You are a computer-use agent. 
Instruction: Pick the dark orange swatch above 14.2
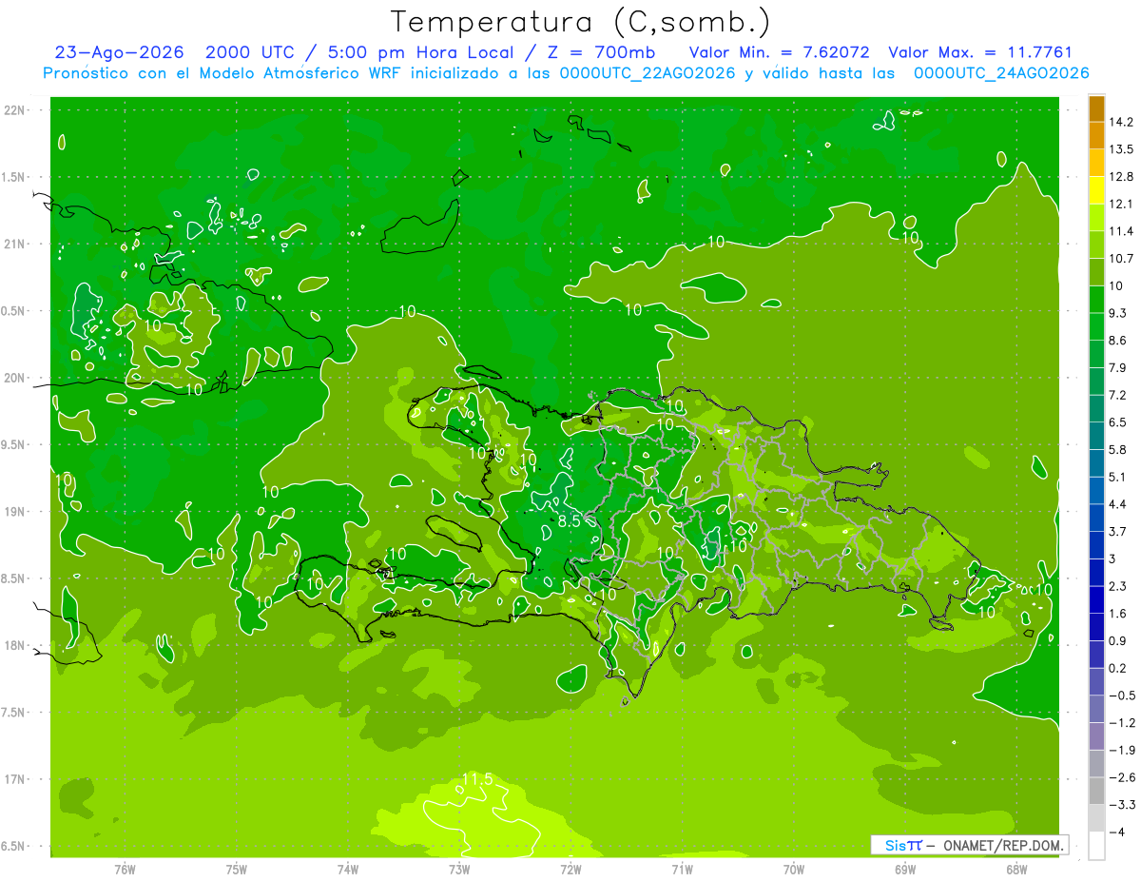[1096, 108]
